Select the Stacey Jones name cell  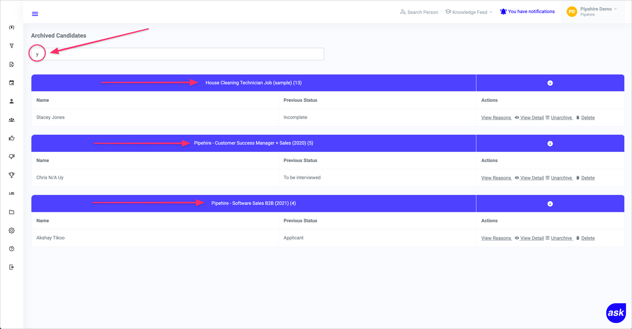coord(155,118)
